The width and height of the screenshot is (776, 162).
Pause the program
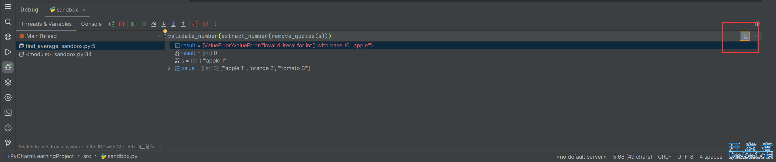click(x=144, y=24)
